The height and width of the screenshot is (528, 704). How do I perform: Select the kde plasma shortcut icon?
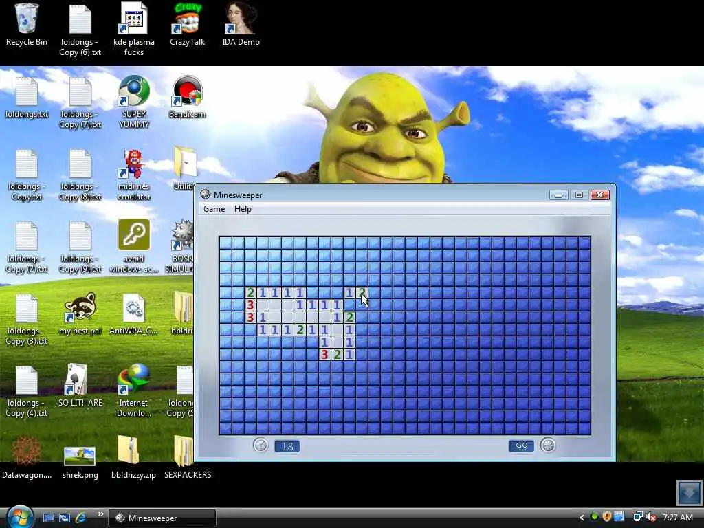point(134,30)
